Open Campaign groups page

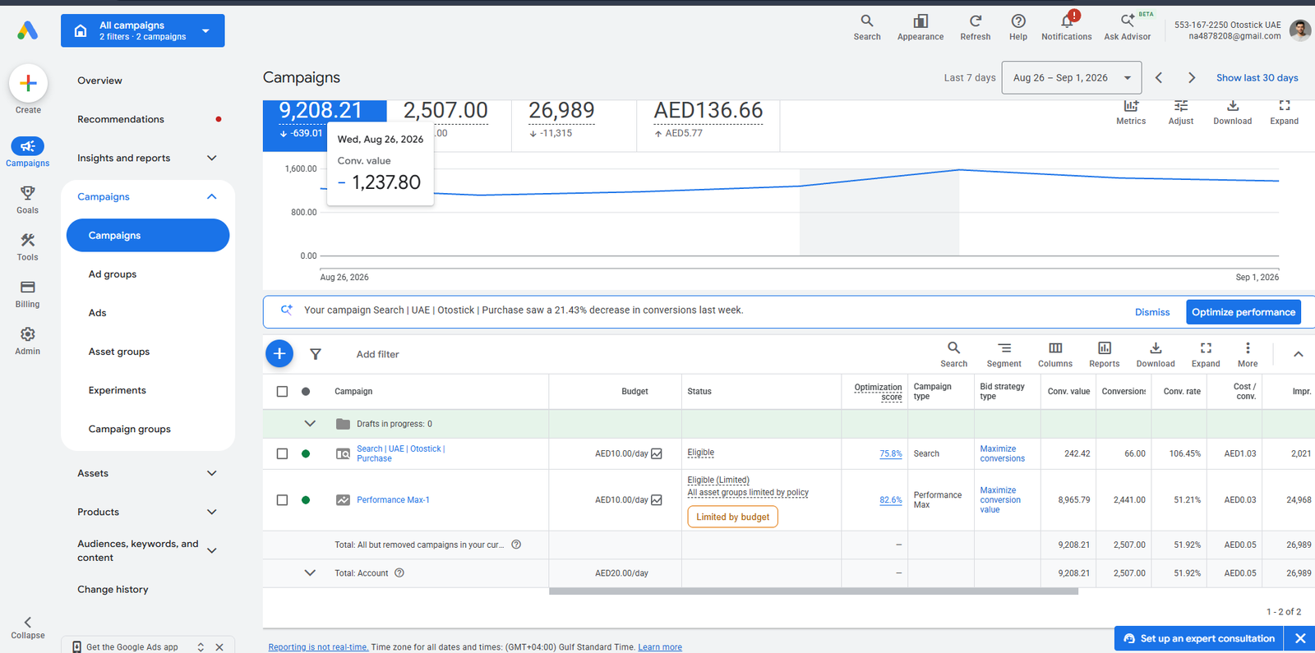(x=130, y=429)
